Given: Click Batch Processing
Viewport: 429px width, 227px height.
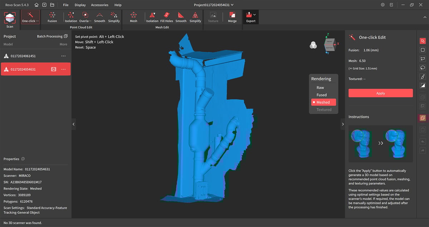Looking at the screenshot, I should click(x=52, y=36).
